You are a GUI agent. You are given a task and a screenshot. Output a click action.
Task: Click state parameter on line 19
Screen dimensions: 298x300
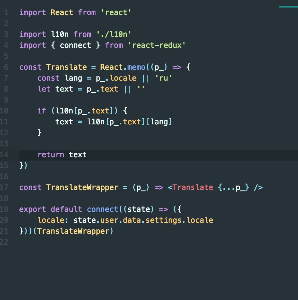tap(138, 209)
